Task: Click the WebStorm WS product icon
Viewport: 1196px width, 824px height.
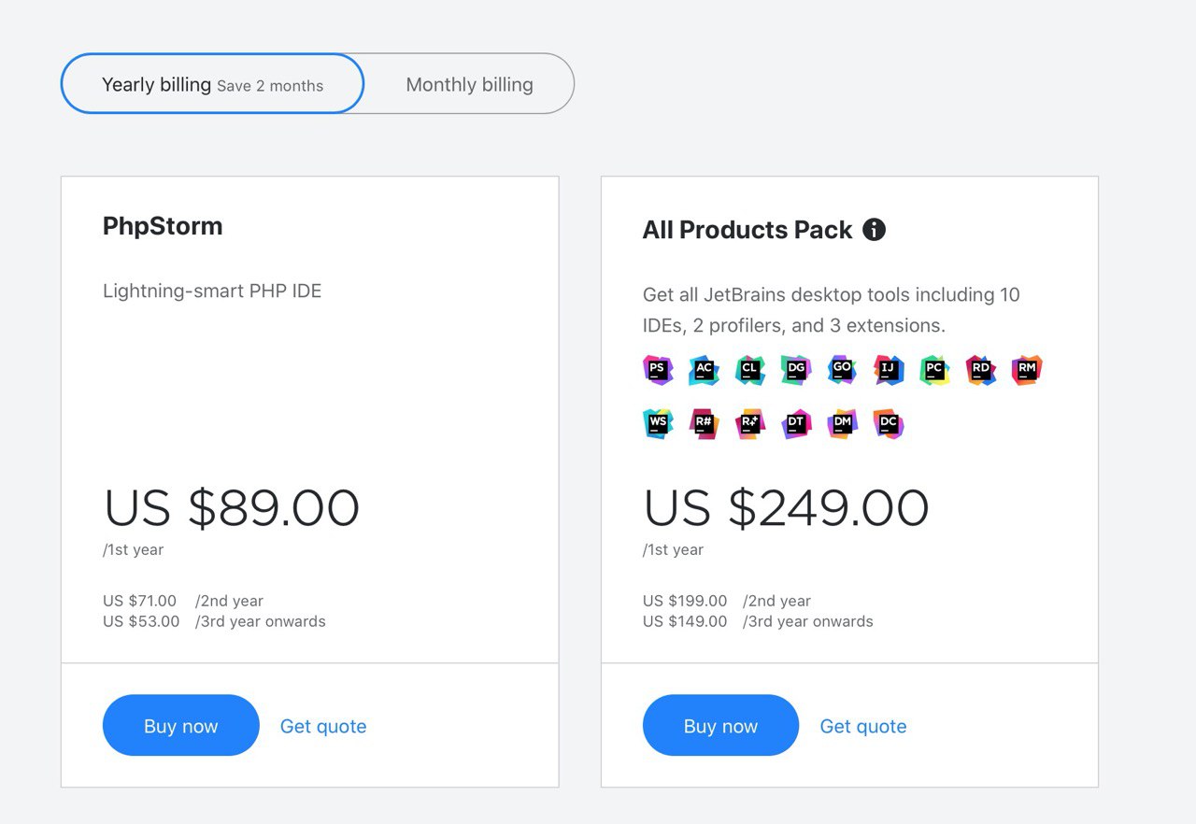Action: [x=658, y=424]
